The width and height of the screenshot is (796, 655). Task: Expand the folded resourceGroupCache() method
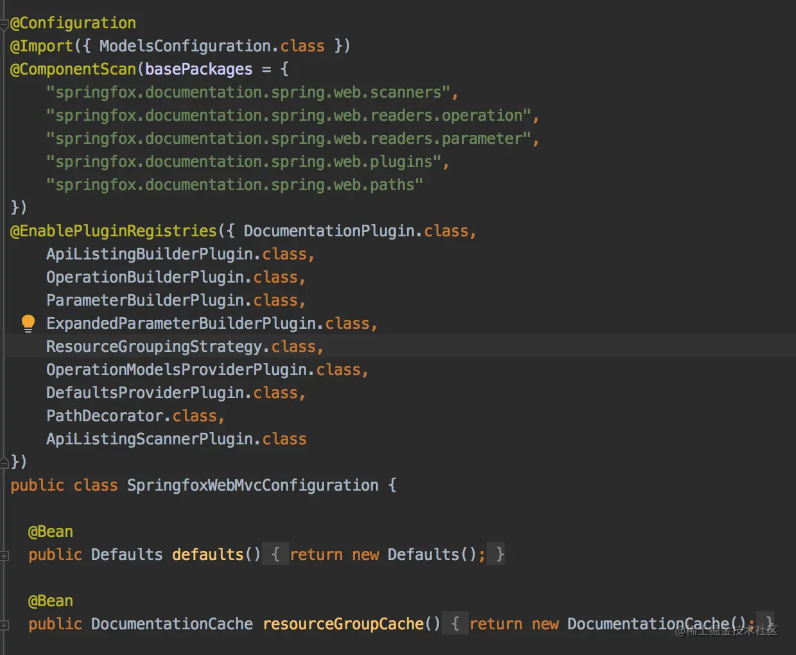click(x=4, y=625)
